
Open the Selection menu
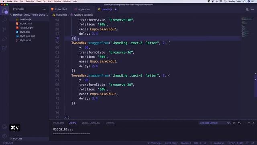tap(30, 2)
